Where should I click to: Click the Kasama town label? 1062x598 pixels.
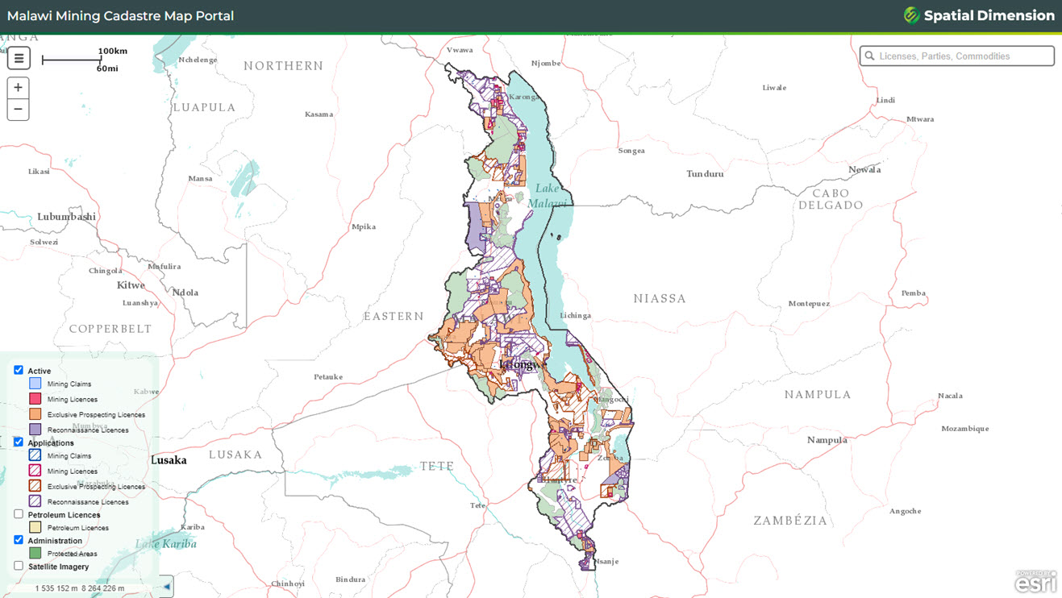click(319, 114)
